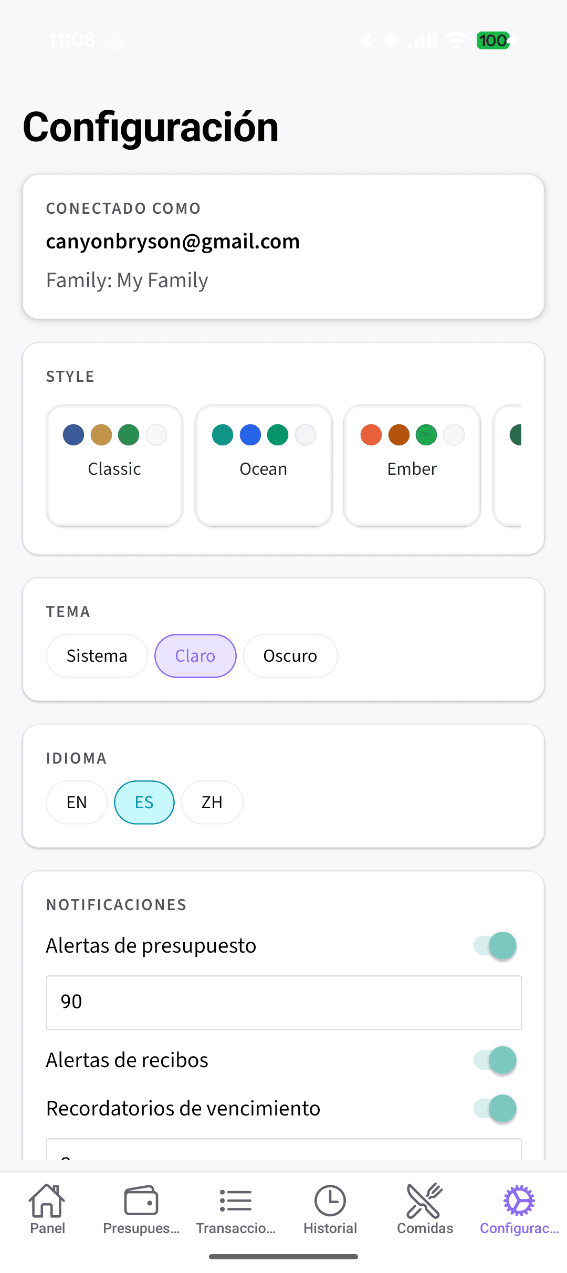Switch theme to Oscuro

(290, 655)
